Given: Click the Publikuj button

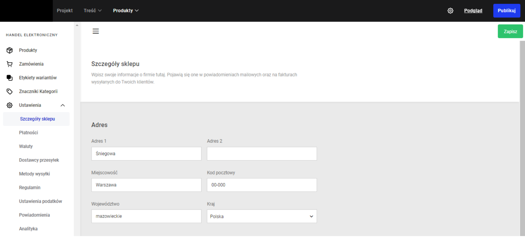Looking at the screenshot, I should click(x=506, y=11).
